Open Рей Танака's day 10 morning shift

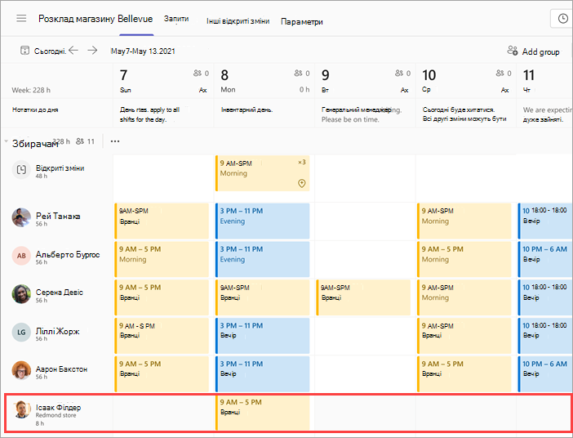[464, 221]
